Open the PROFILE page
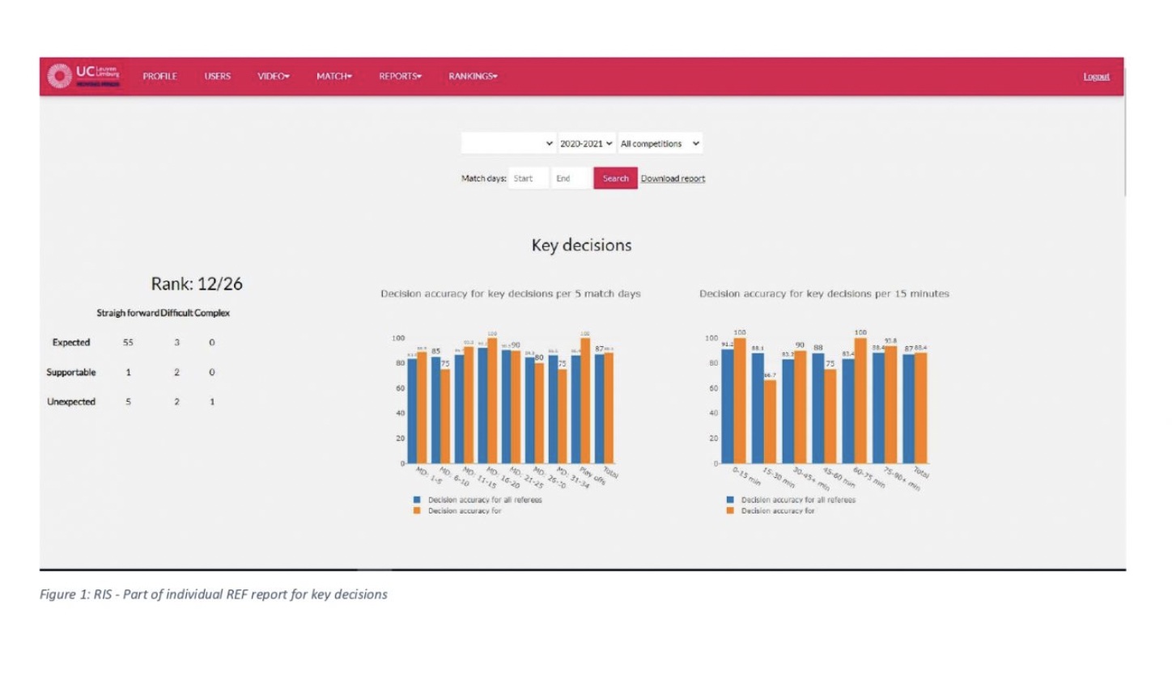 (159, 76)
